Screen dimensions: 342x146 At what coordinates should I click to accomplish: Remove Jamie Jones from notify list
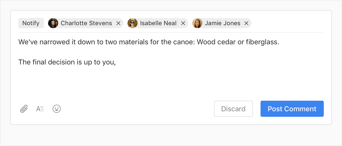click(246, 23)
